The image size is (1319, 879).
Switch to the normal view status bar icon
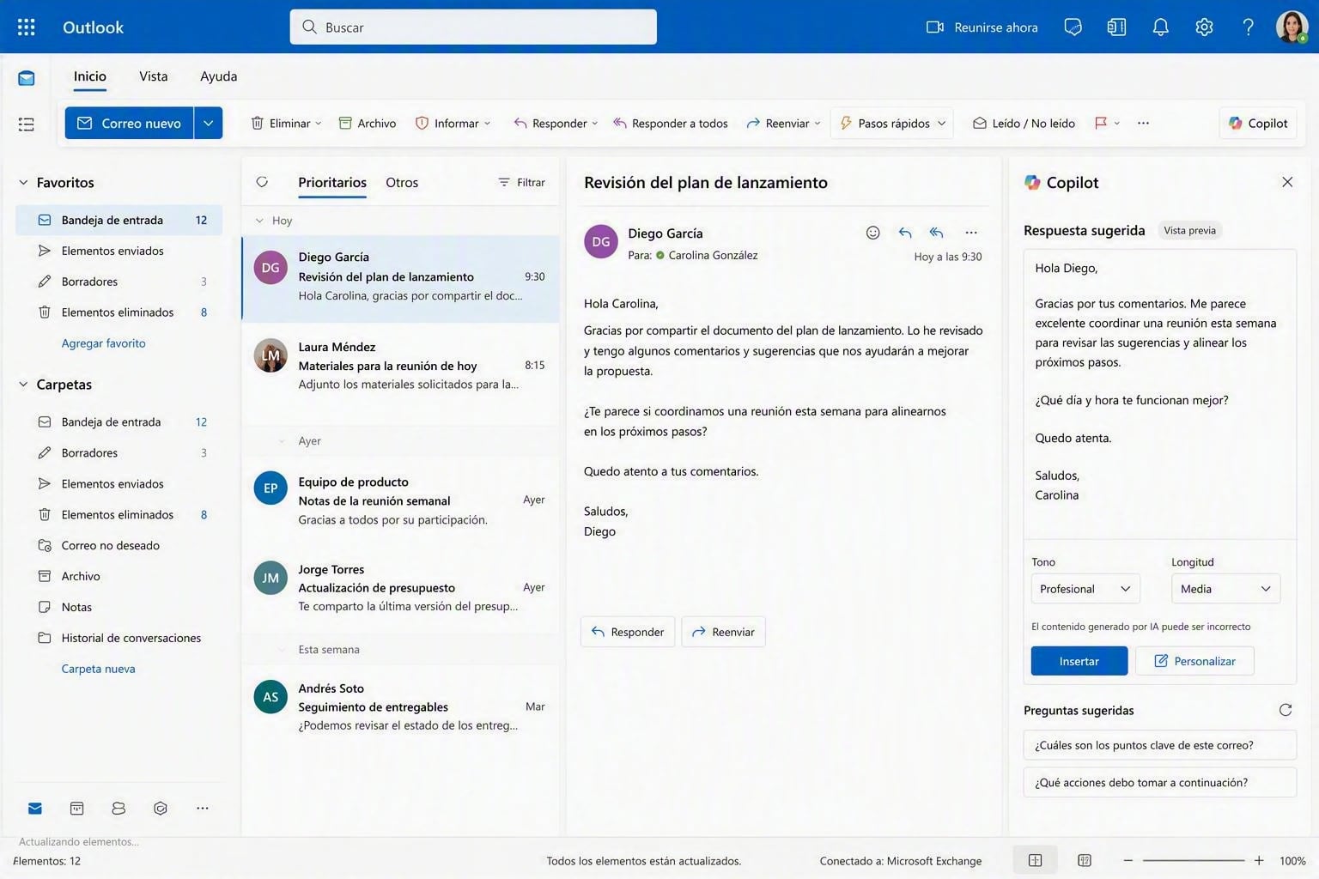pos(1036,861)
